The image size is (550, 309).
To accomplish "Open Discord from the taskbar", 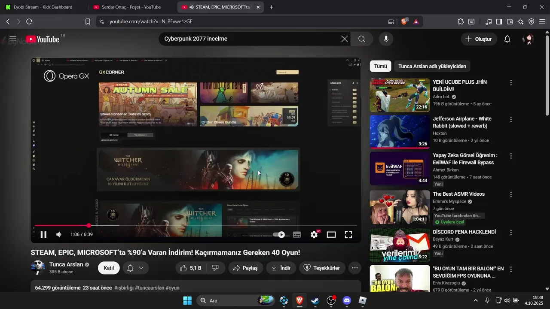I will (347, 300).
